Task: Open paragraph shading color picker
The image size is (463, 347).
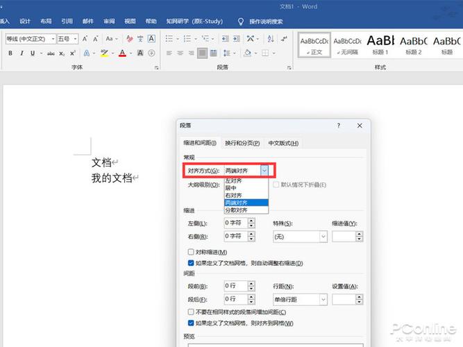Action: point(255,53)
